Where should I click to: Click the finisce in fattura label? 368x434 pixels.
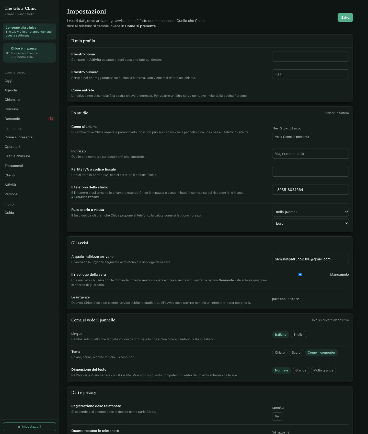(337, 113)
